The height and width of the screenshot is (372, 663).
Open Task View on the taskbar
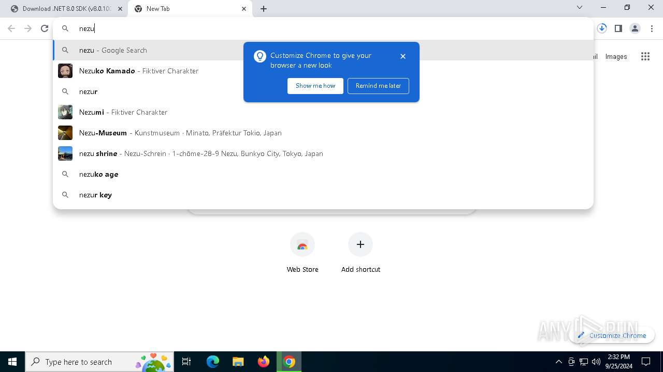coord(186,362)
